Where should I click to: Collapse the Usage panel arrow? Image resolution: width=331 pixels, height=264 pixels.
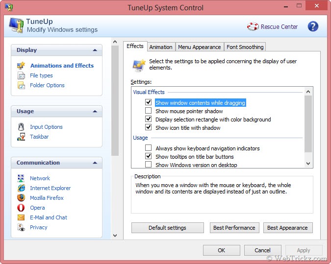pos(95,111)
